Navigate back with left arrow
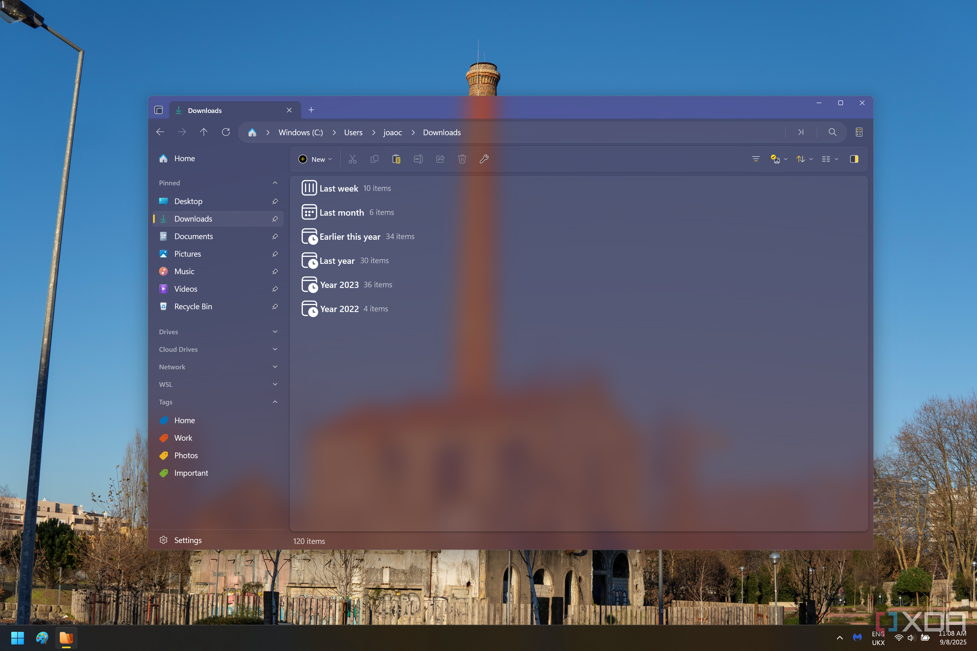This screenshot has width=977, height=651. click(160, 132)
